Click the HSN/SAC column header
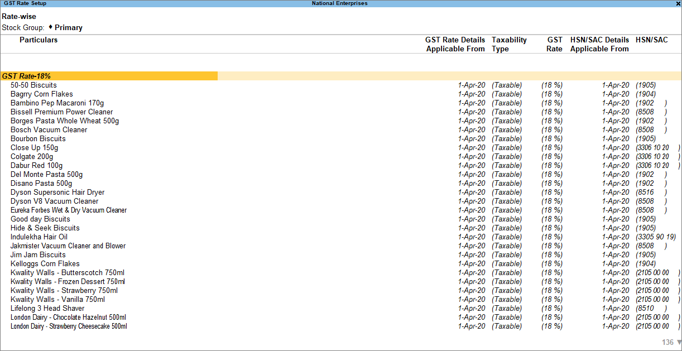 [x=651, y=40]
